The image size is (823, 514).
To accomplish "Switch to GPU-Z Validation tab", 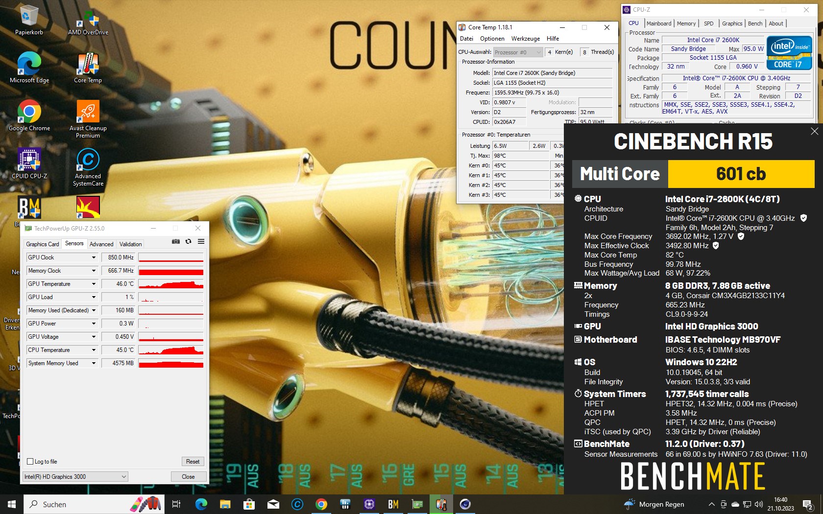I will pyautogui.click(x=131, y=244).
